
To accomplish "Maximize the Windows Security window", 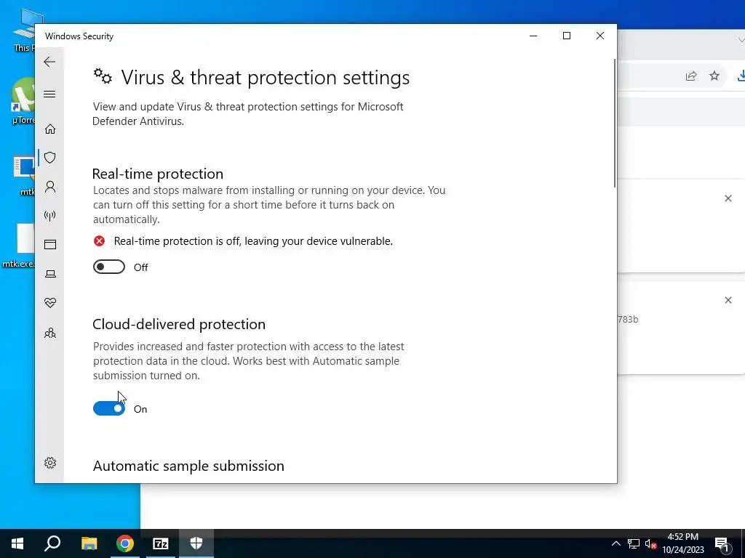I will click(566, 36).
